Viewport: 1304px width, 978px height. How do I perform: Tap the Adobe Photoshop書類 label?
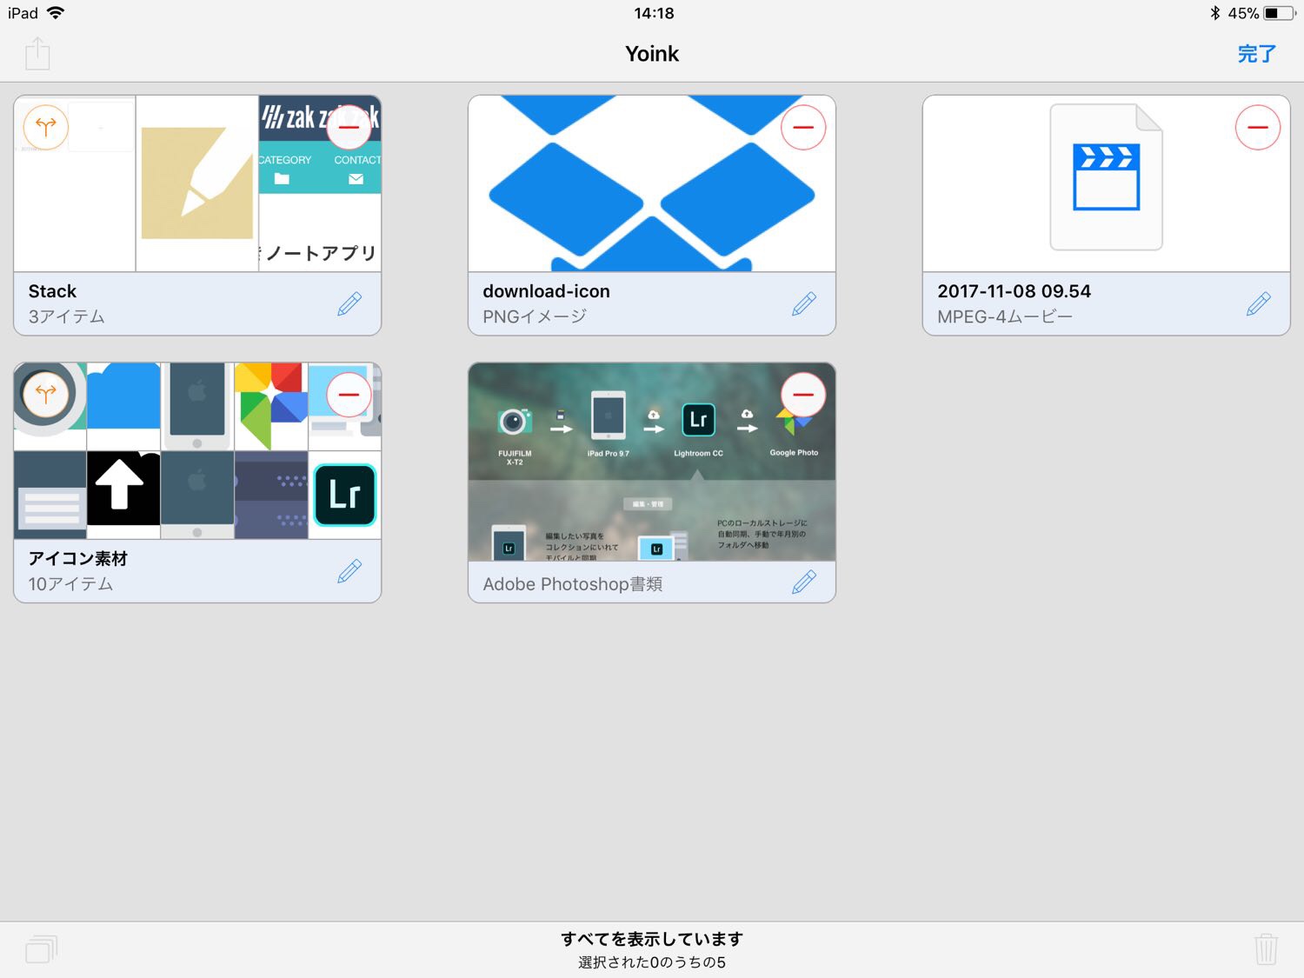pos(573,584)
